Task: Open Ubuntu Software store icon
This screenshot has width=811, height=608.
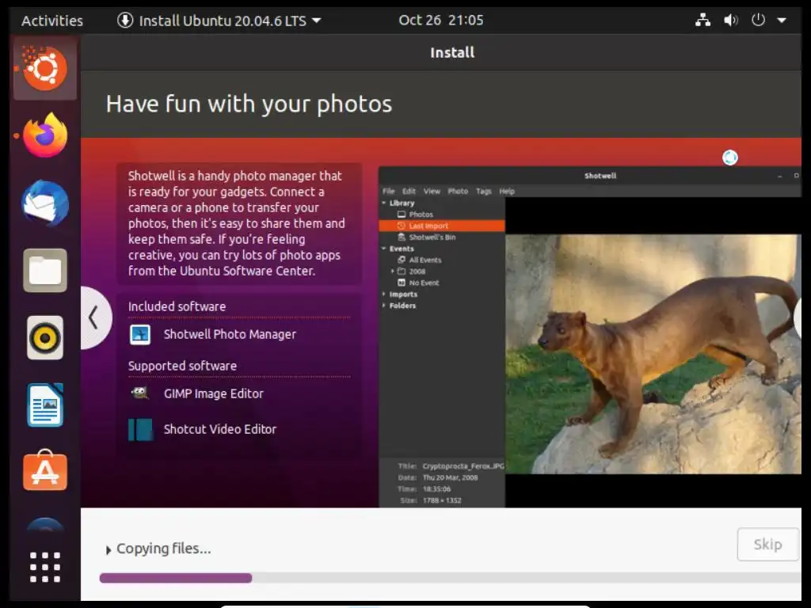Action: [x=45, y=470]
